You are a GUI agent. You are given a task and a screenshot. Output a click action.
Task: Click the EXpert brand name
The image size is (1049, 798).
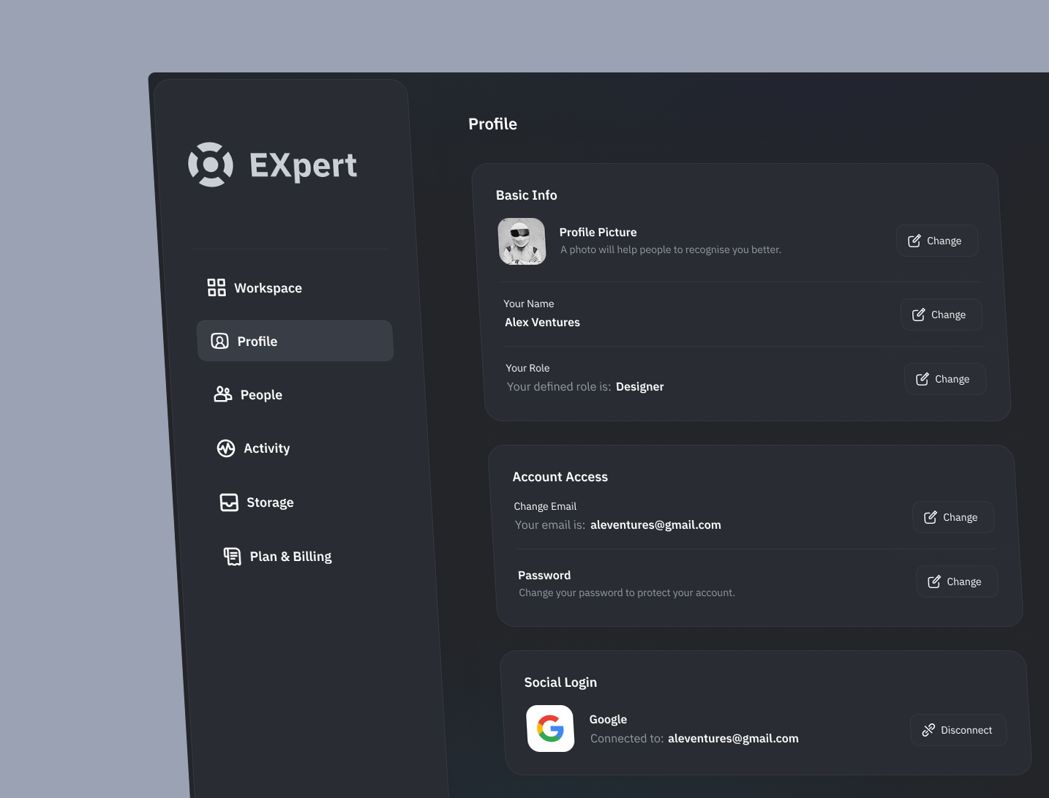pos(304,165)
